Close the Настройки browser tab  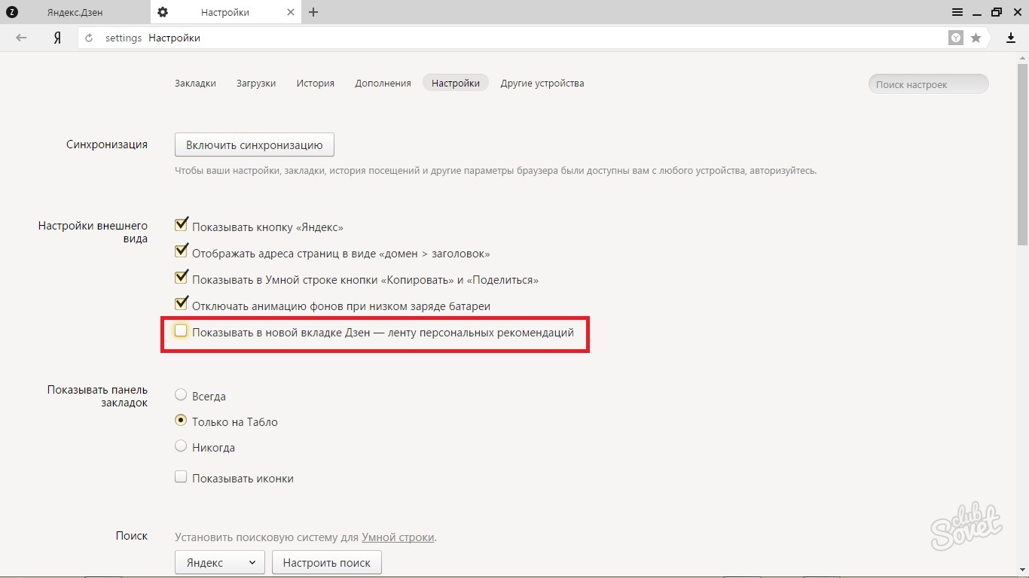[290, 12]
